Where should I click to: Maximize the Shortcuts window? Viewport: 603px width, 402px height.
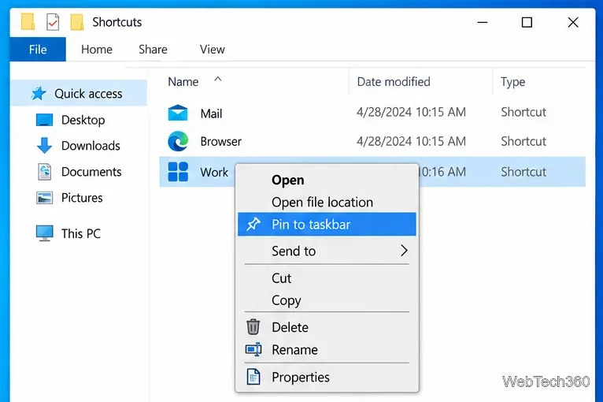527,22
